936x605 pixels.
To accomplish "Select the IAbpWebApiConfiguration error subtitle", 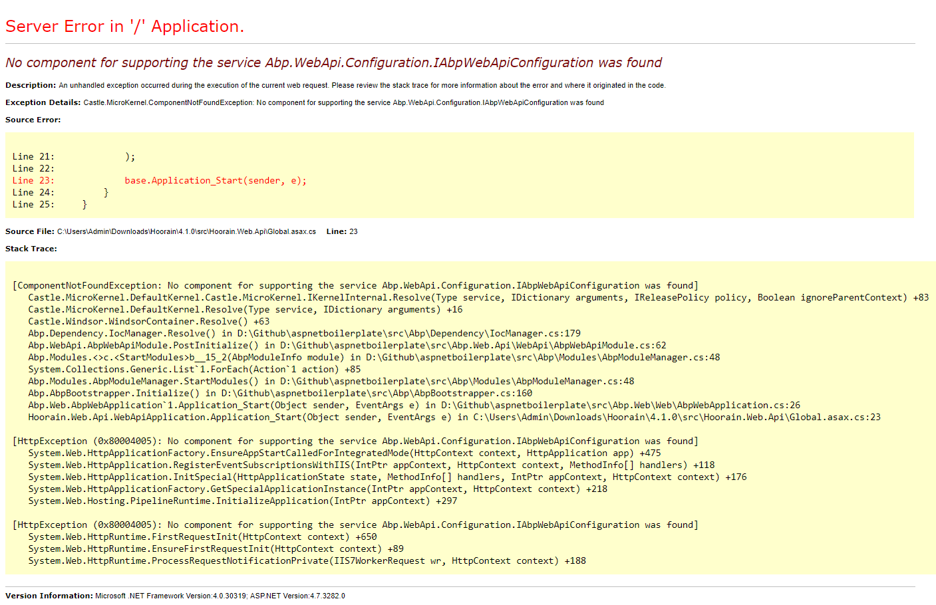I will click(333, 62).
